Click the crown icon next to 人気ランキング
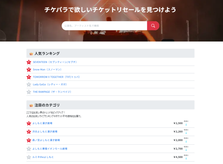This screenshot has width=223, height=164. (31, 54)
